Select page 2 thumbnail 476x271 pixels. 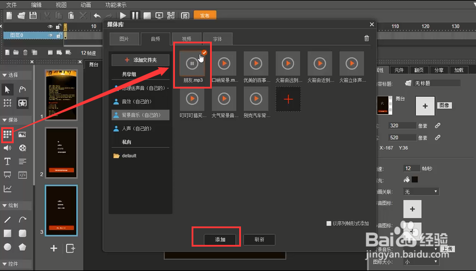[x=61, y=153]
